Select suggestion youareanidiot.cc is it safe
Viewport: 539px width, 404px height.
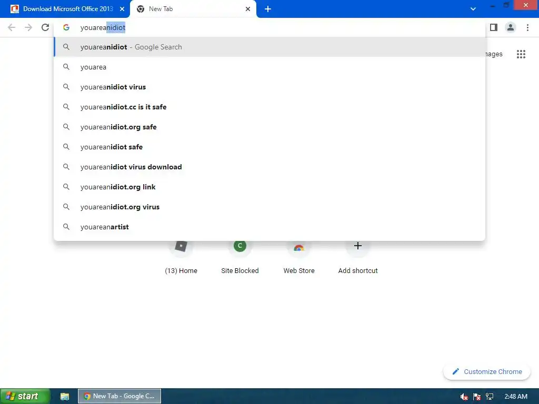[269, 107]
